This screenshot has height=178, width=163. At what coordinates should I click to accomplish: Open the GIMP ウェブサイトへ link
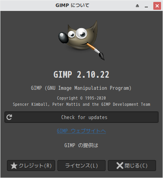click(x=81, y=131)
